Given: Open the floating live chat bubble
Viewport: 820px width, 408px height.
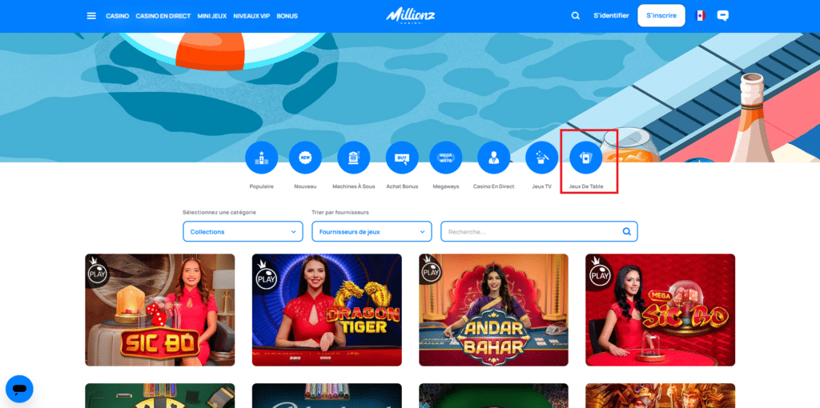Looking at the screenshot, I should (19, 389).
